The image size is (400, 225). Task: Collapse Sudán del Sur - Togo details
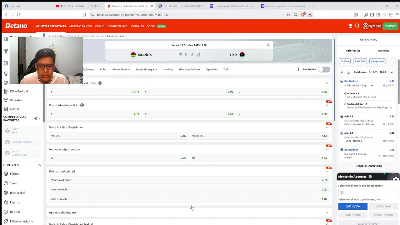(372, 85)
